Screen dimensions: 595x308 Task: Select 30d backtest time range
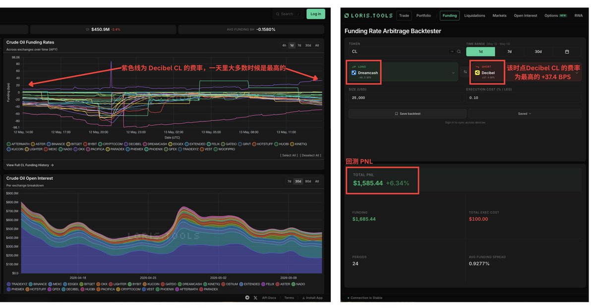538,51
